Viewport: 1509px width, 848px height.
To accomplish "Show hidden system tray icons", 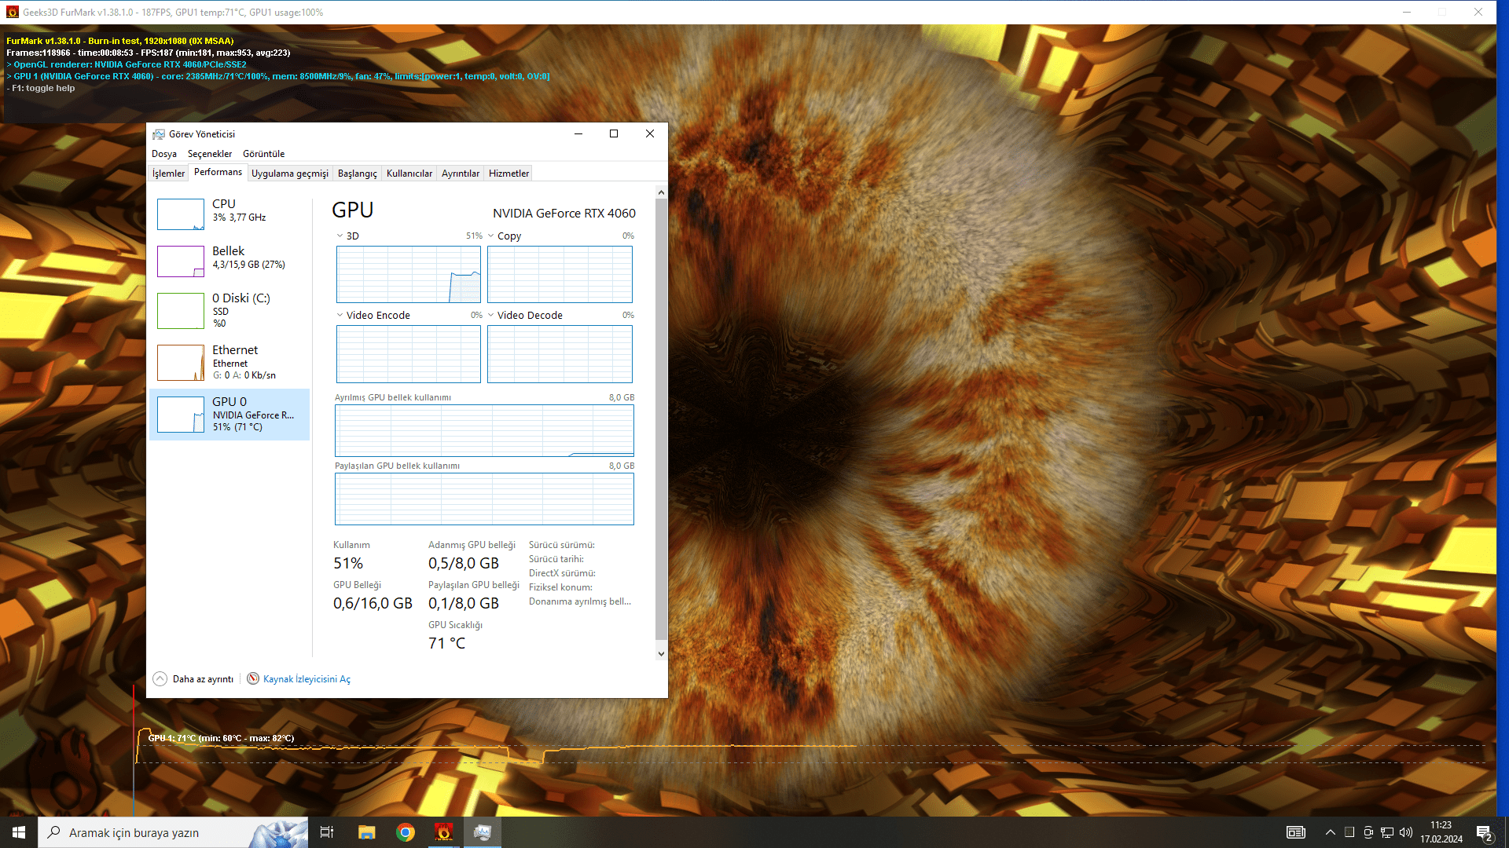I will (x=1330, y=832).
